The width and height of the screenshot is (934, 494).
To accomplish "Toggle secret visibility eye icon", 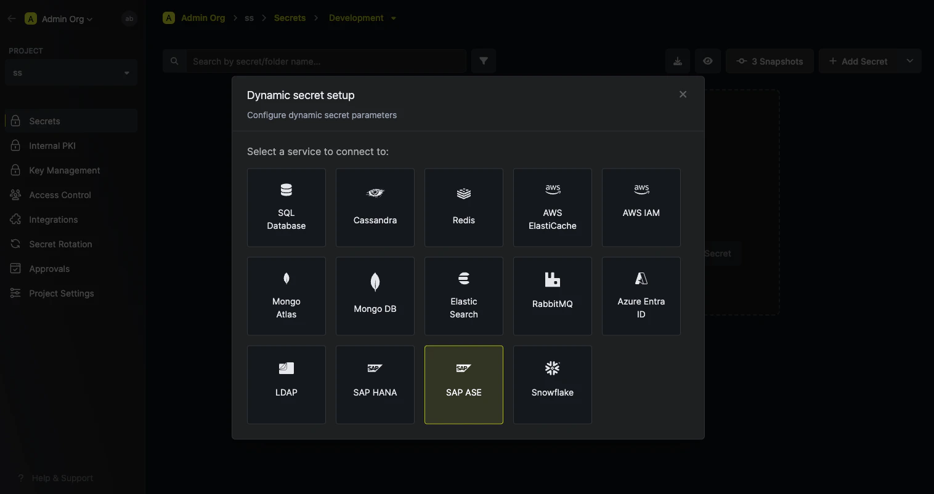I will (708, 61).
